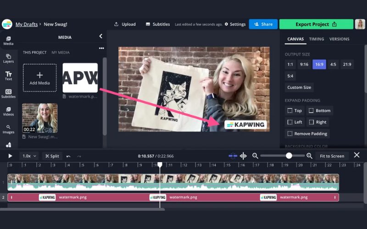
Task: Click the Undo arrow
Action: [68, 156]
